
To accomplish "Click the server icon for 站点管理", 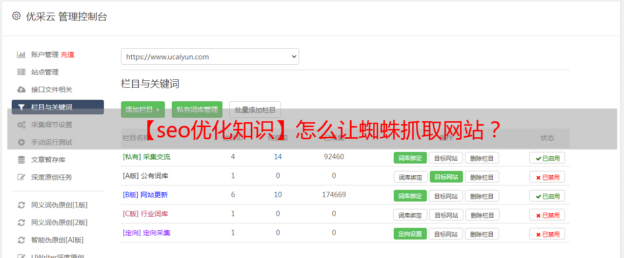I will 21,72.
